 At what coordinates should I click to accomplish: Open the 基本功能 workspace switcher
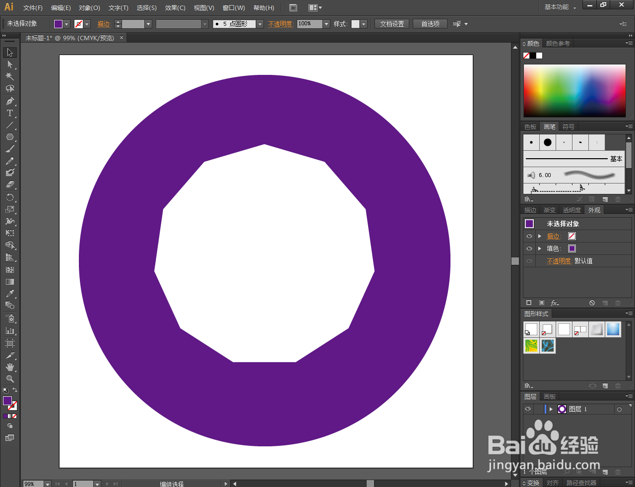tap(560, 7)
